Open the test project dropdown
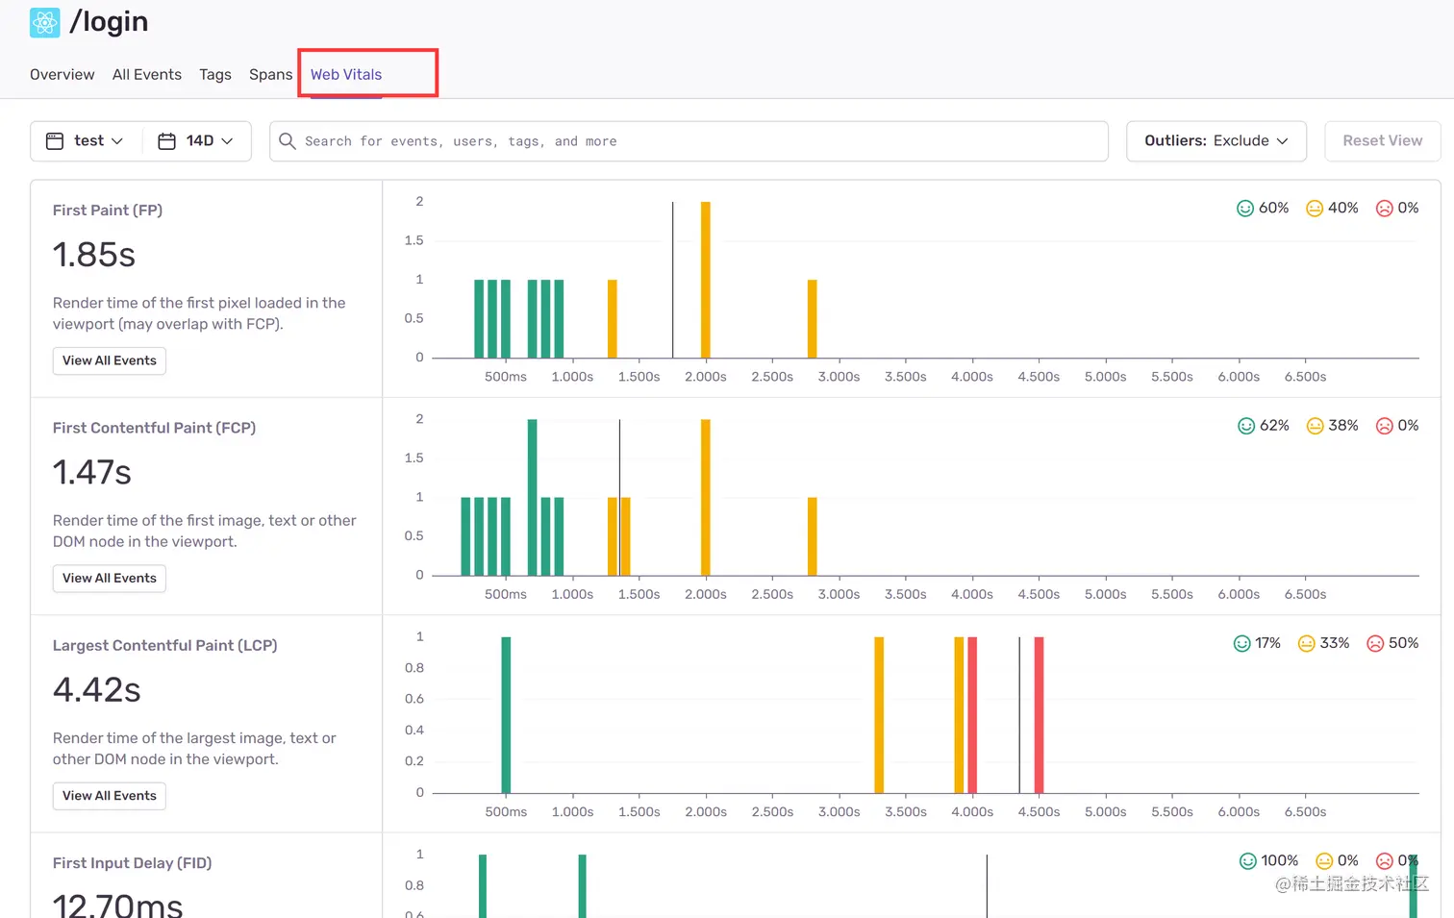Screen dimensions: 1454x918 pos(87,140)
